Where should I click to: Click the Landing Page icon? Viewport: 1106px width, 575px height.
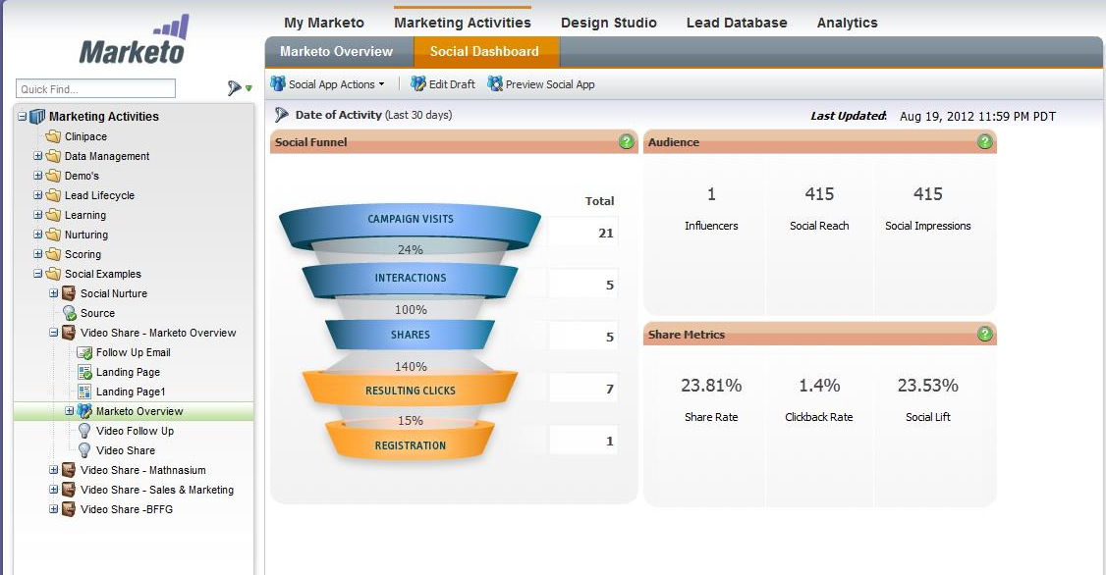84,372
